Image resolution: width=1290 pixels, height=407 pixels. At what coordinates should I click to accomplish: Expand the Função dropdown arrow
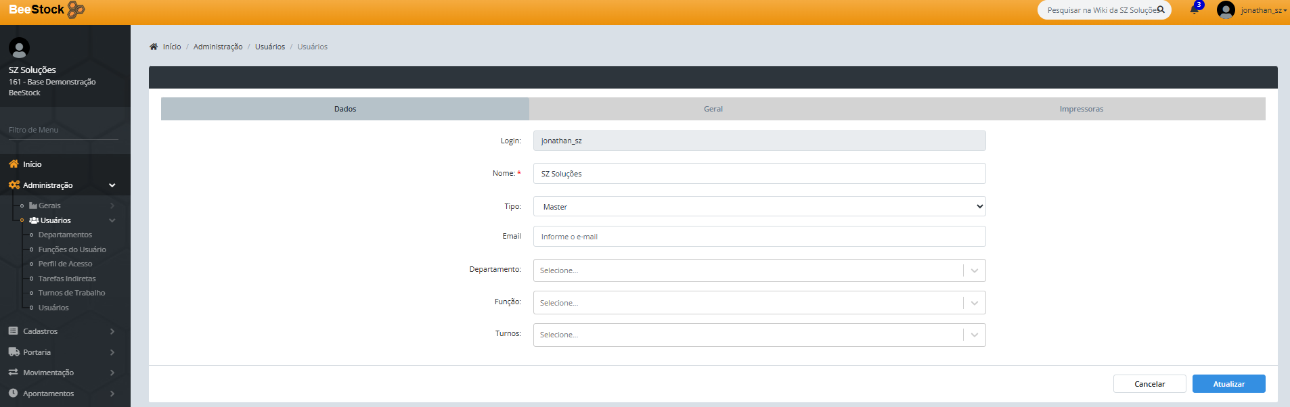[x=974, y=303]
